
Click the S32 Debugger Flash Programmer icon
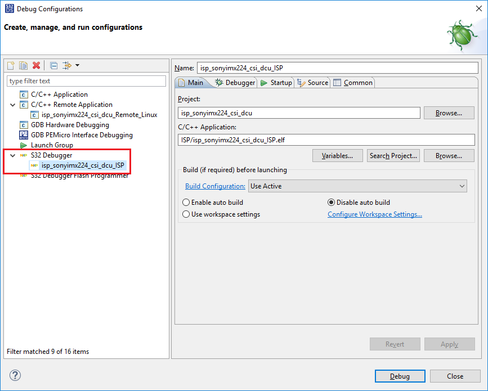tap(23, 176)
